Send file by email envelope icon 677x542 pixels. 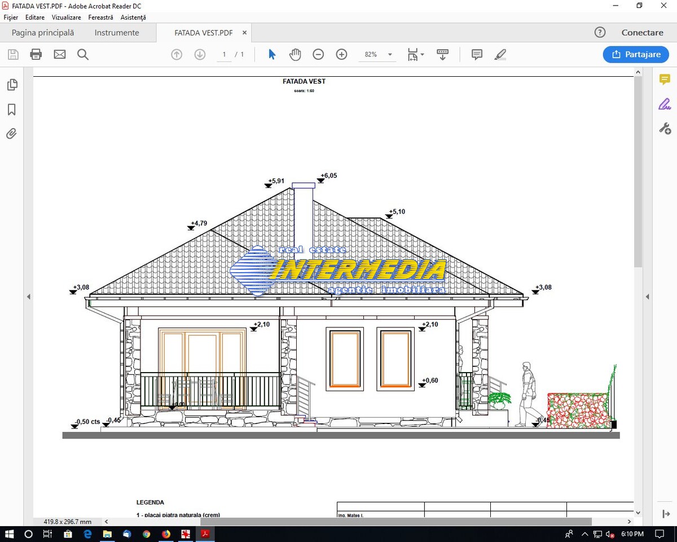point(60,54)
